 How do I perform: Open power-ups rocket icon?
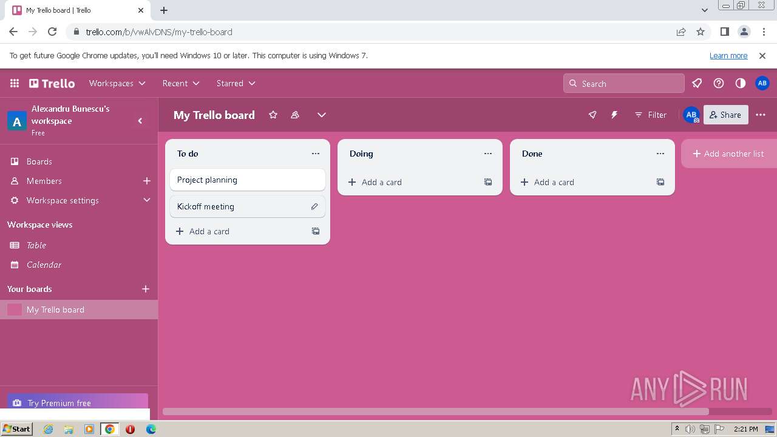tap(592, 115)
